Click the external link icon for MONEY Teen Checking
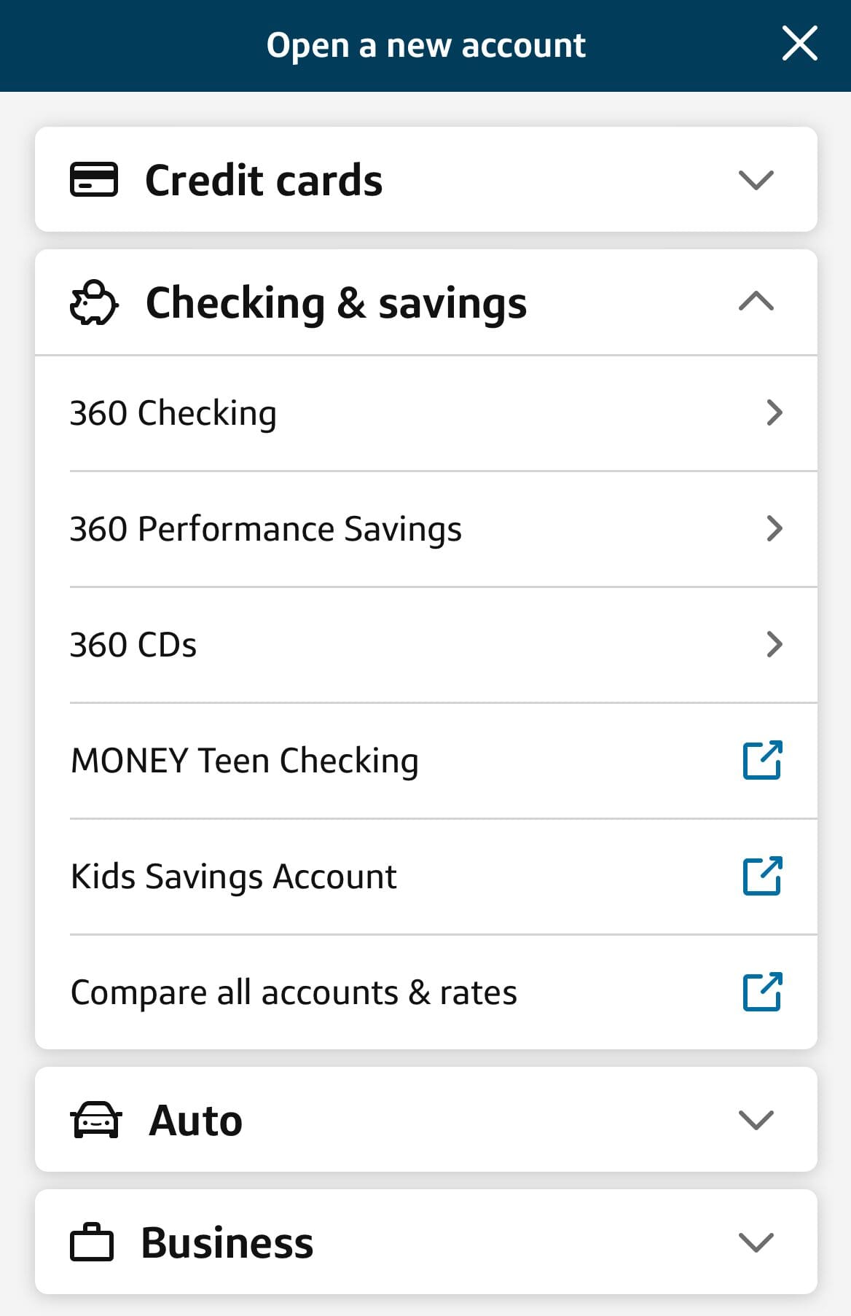 click(762, 761)
